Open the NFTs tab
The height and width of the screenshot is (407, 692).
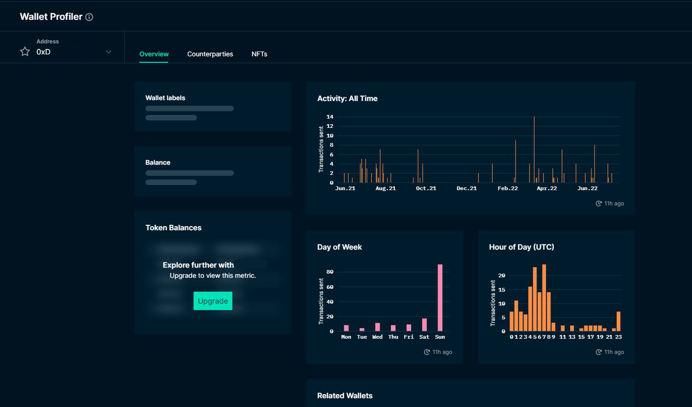pos(259,54)
